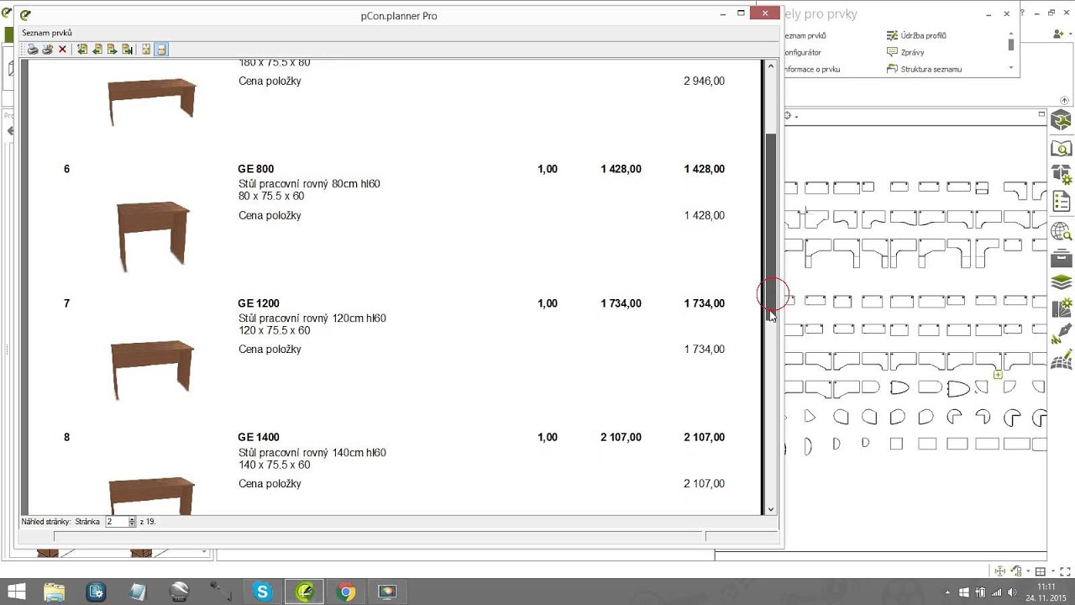Click GE 1400 desk thumbnail
This screenshot has width=1075, height=605.
point(153,496)
